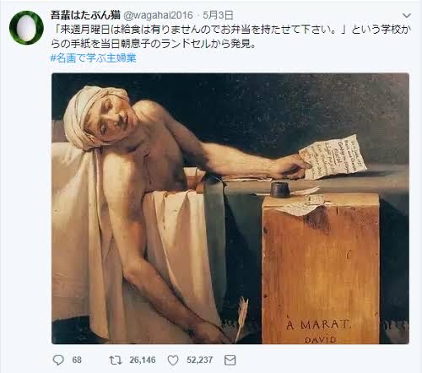Open the #名画で学ぶ主婦業 hashtag

coord(93,58)
